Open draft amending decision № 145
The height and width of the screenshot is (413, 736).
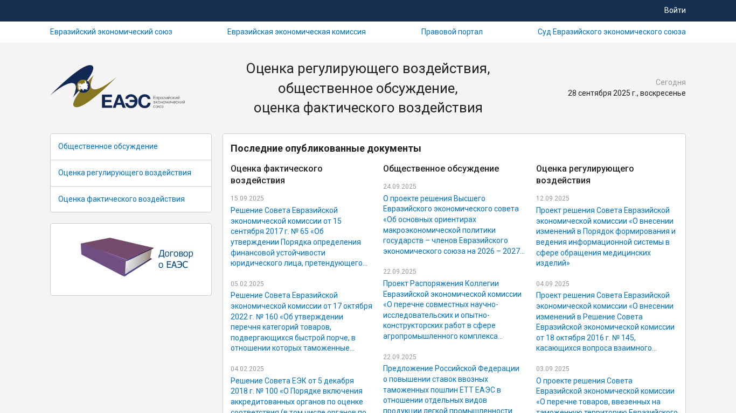[605, 322]
